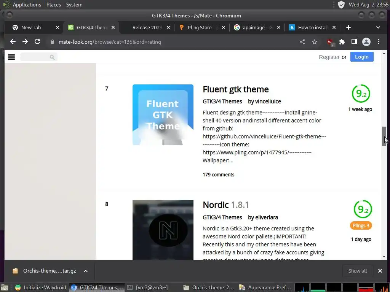The image size is (390, 292).
Task: Toggle the side panel icon
Action: tap(354, 42)
